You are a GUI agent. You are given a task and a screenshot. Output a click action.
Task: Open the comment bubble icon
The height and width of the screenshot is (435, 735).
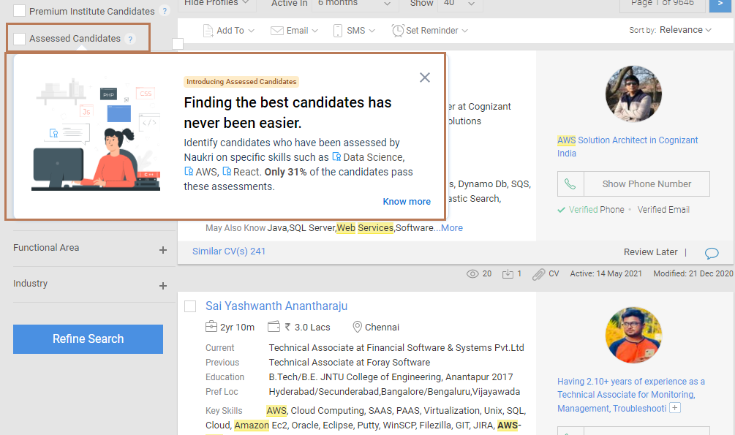[x=712, y=253]
